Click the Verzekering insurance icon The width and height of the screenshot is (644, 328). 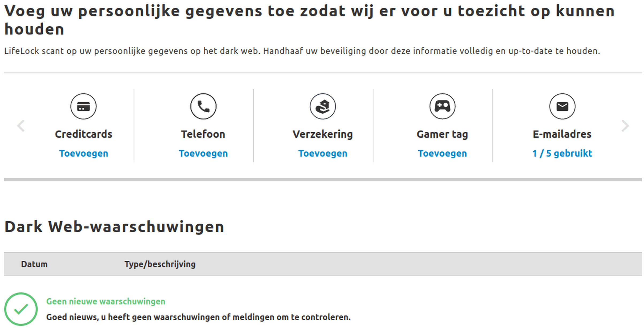coord(323,106)
